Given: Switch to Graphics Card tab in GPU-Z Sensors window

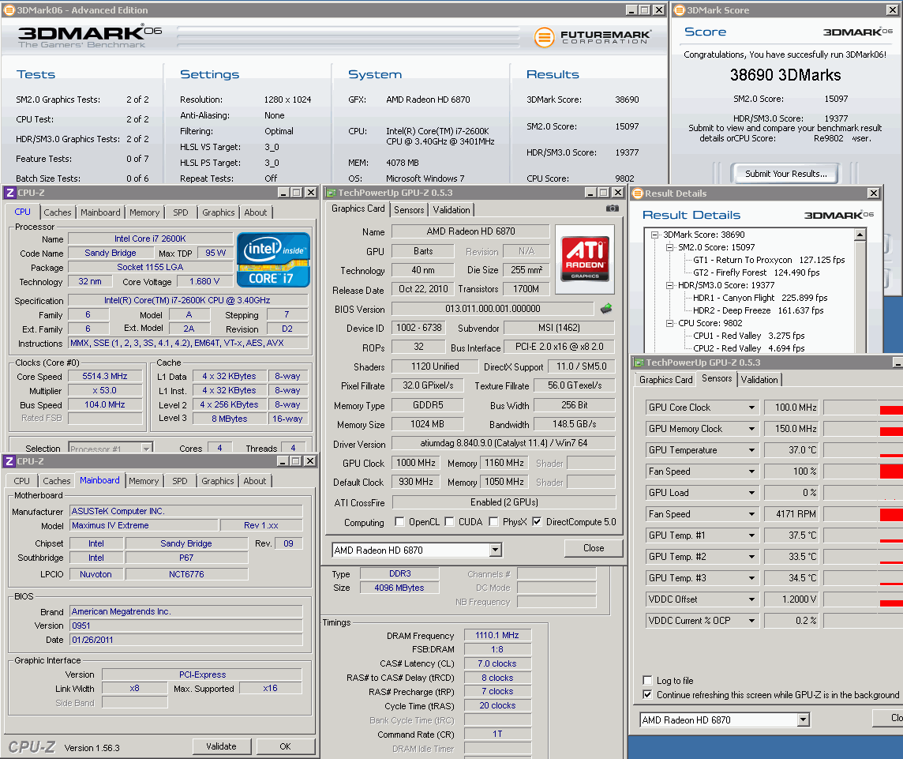Looking at the screenshot, I should tap(665, 380).
